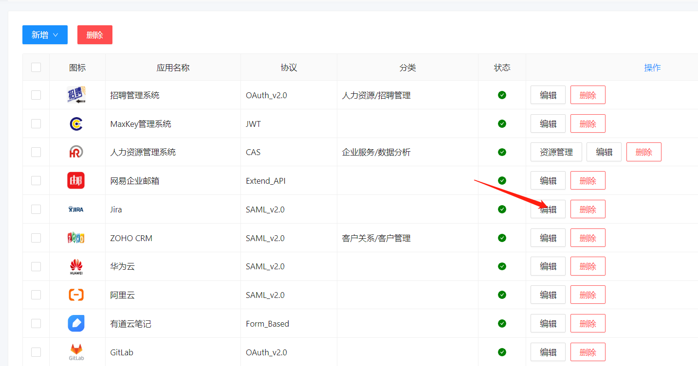Toggle the select-all header checkbox
The image size is (698, 366).
click(36, 67)
